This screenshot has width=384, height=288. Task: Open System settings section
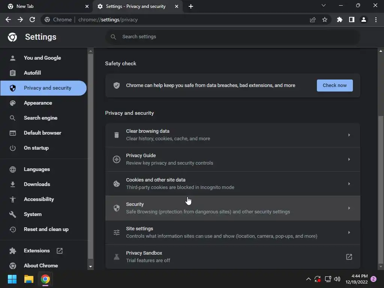click(x=43, y=214)
